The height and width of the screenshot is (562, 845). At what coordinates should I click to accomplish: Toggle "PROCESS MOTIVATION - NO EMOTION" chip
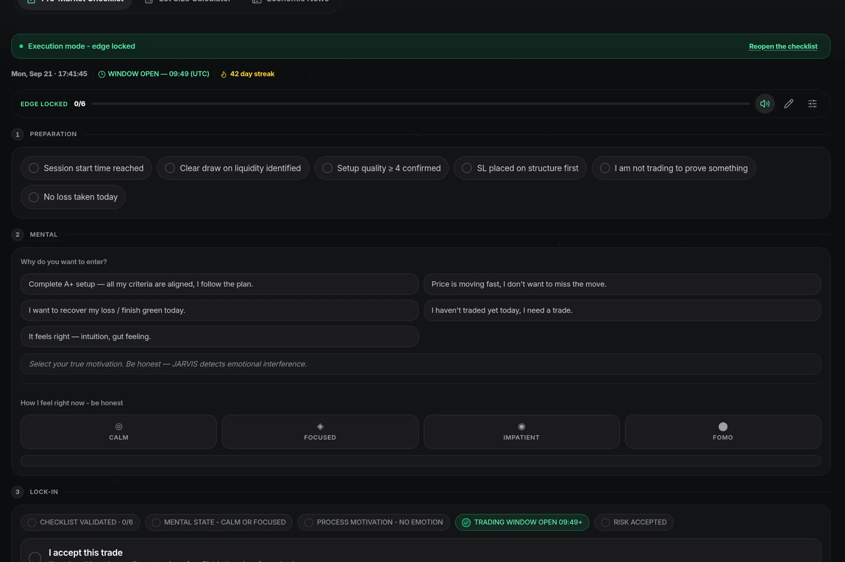coord(374,523)
